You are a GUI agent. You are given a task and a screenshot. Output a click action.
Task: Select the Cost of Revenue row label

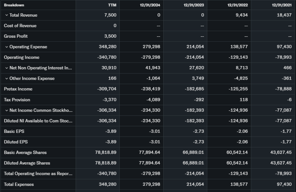20,26
